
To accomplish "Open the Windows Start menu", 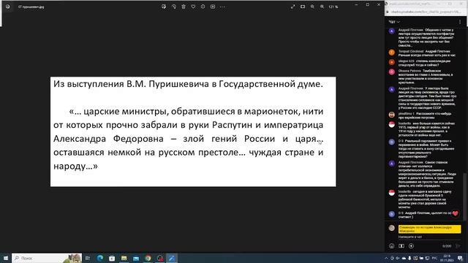I will coord(5,258).
